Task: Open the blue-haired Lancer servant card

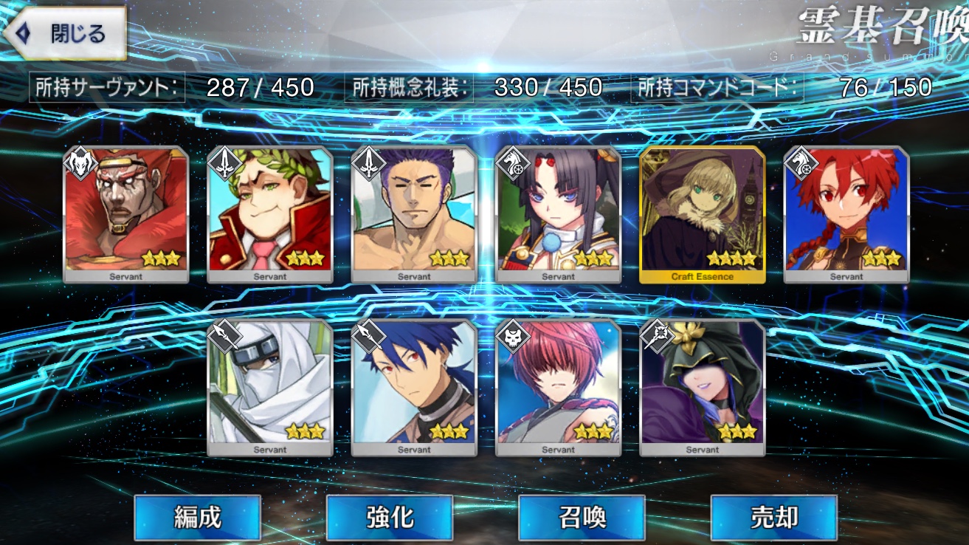Action: (414, 388)
